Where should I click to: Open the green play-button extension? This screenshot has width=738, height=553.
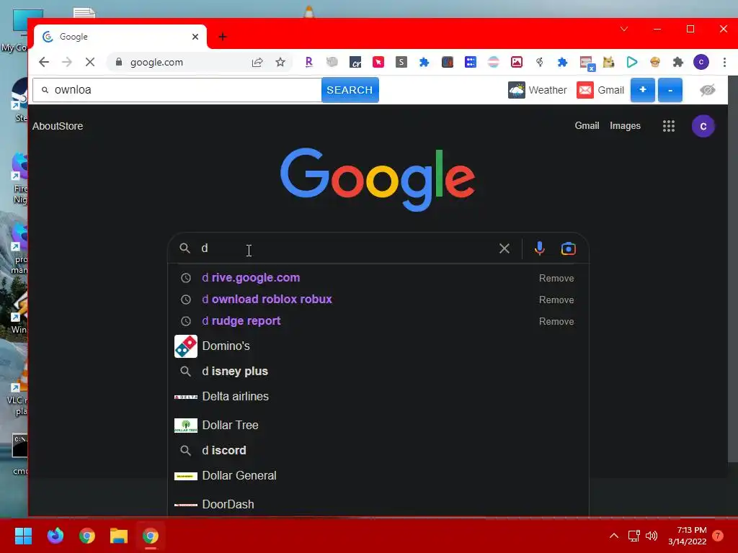pos(631,62)
